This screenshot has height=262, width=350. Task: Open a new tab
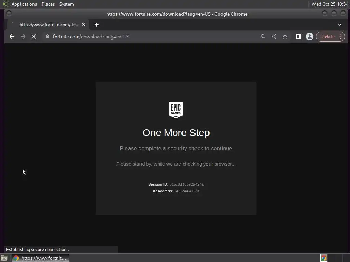click(97, 25)
